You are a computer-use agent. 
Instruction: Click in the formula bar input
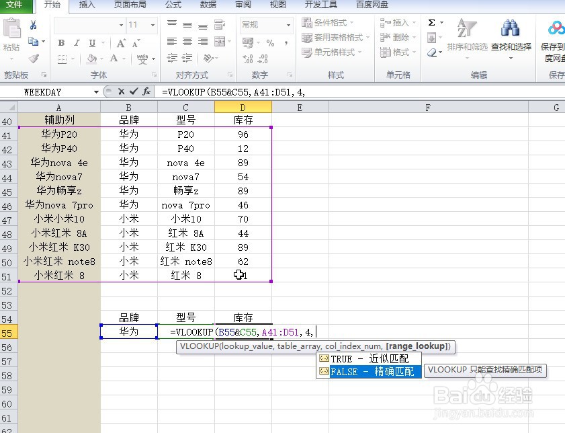coord(360,92)
